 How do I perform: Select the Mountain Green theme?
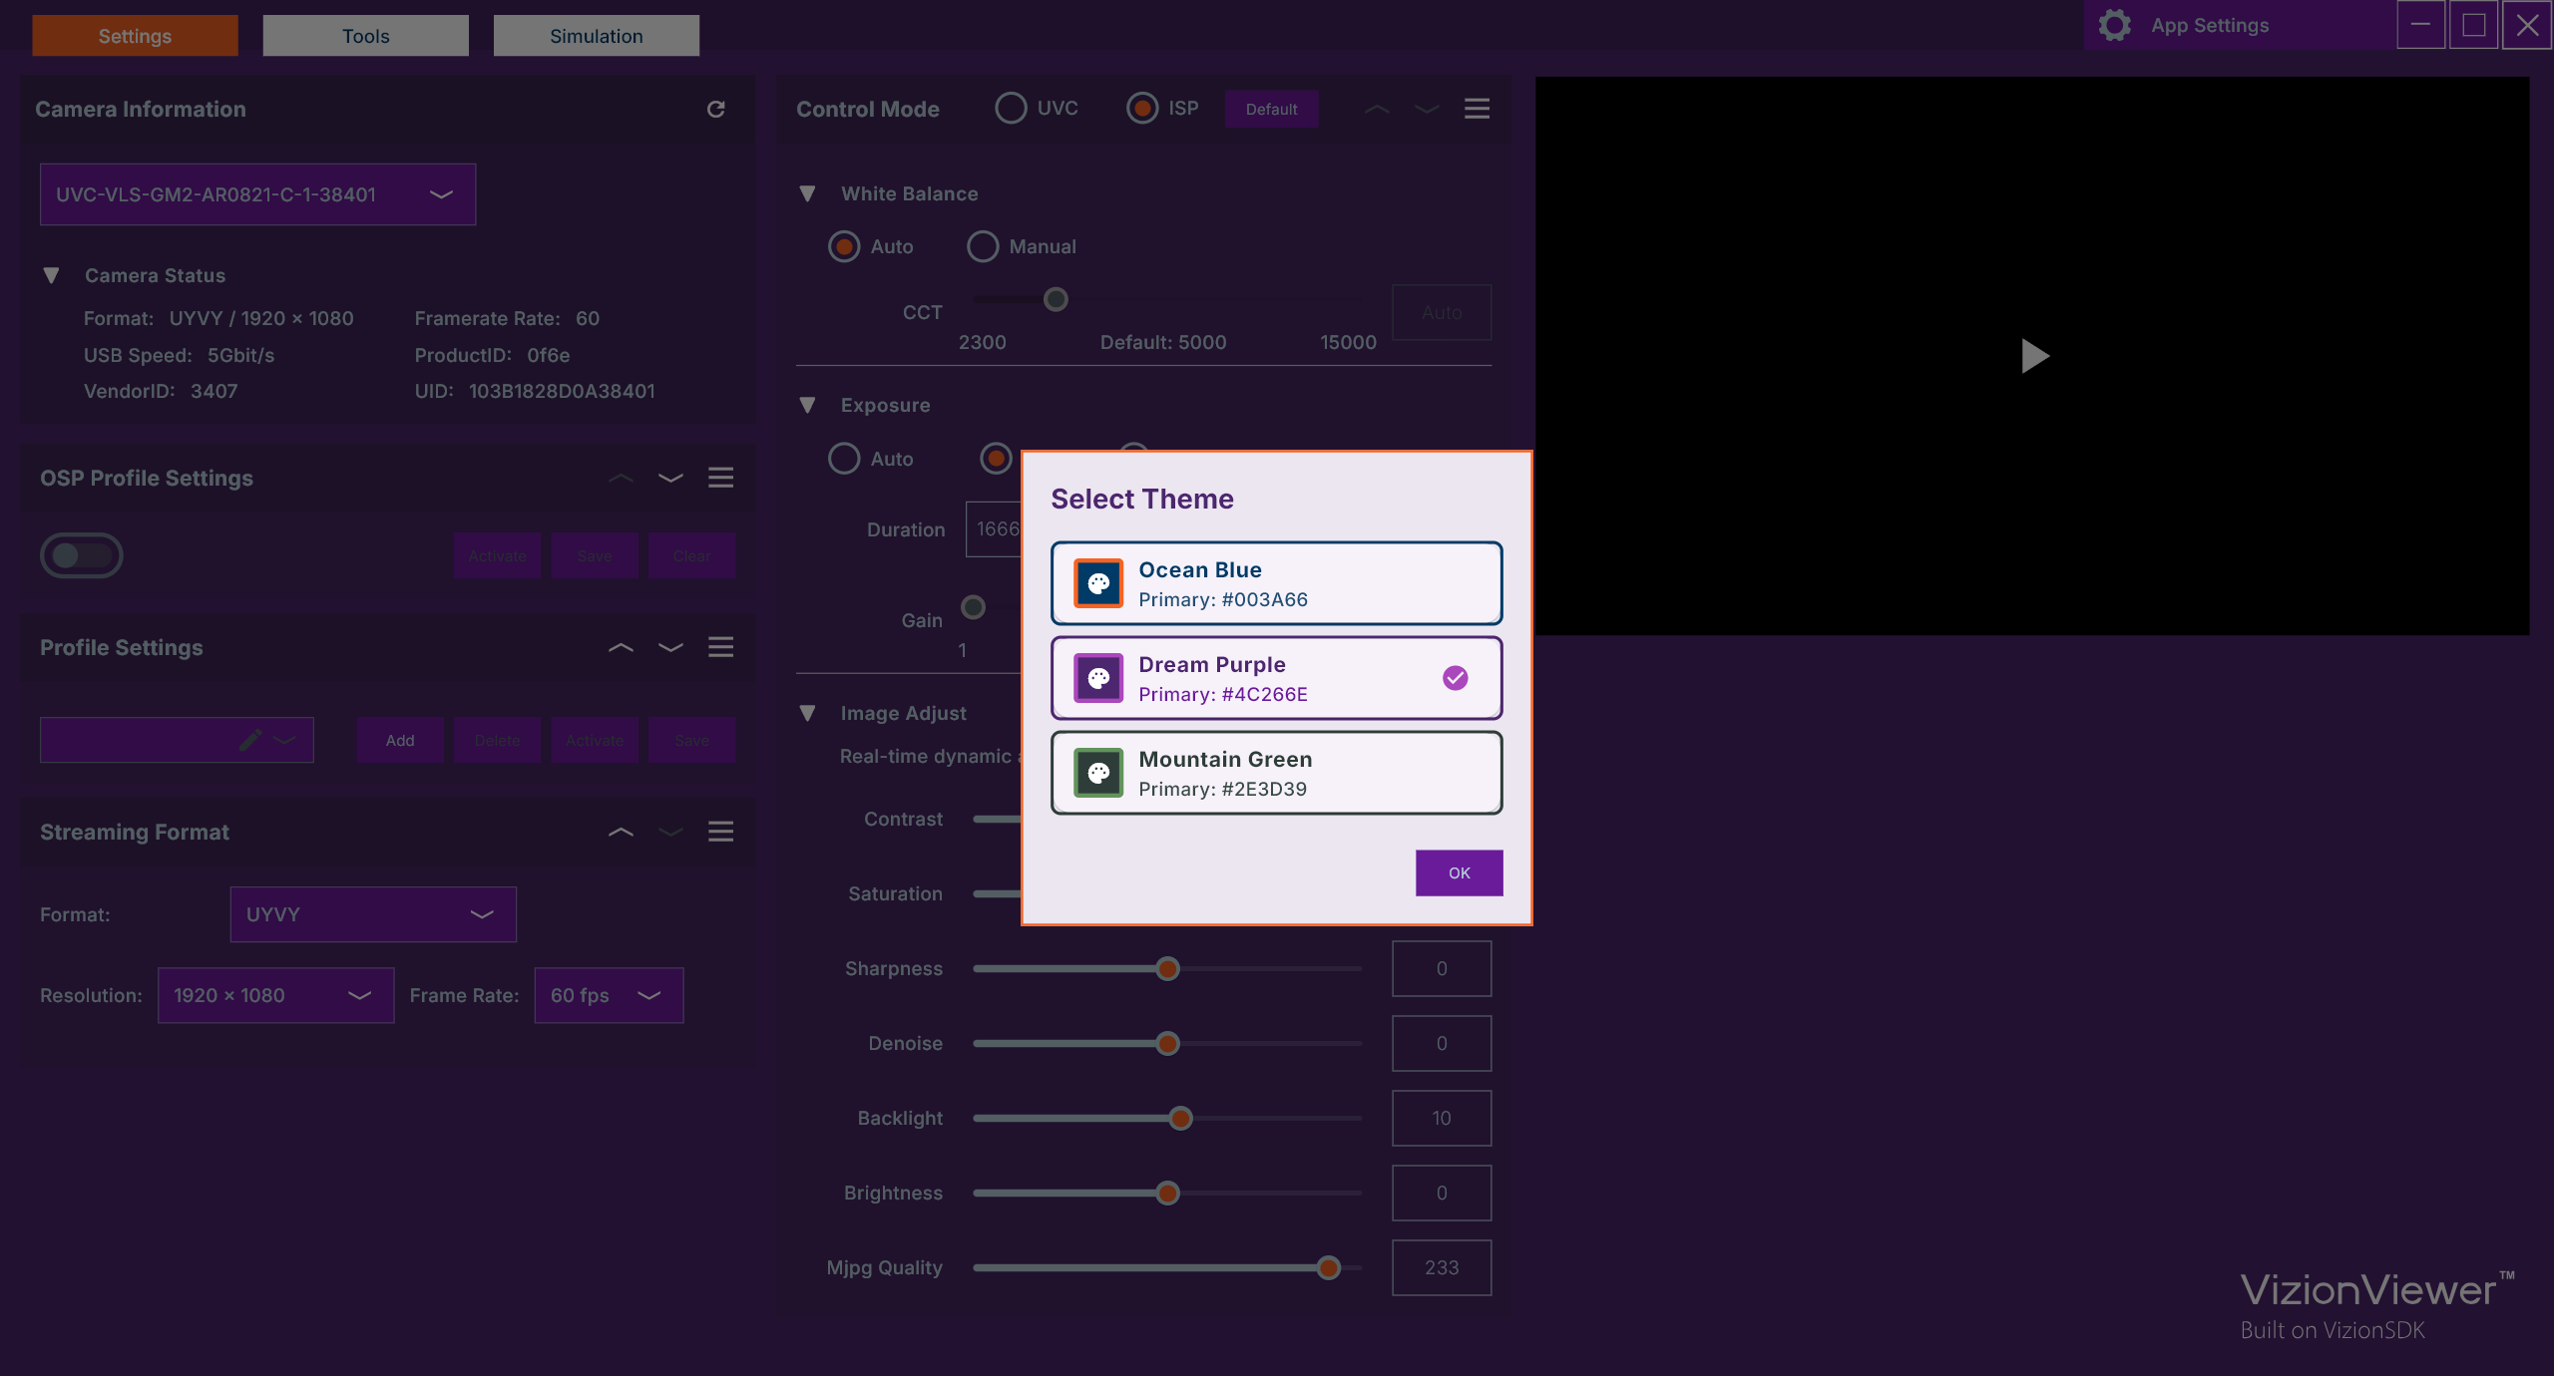(1276, 772)
